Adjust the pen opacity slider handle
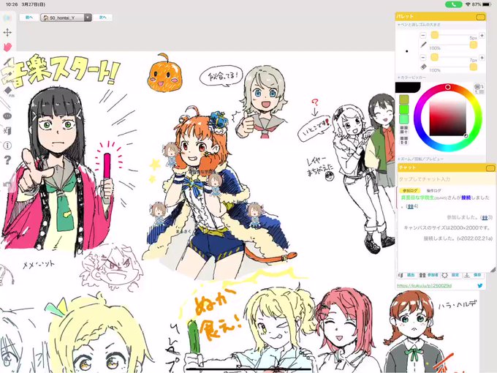 point(473,45)
